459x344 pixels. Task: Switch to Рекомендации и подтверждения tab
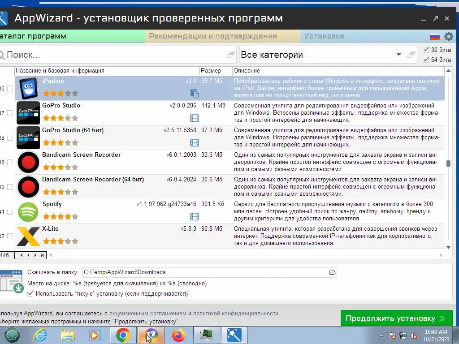(x=222, y=36)
